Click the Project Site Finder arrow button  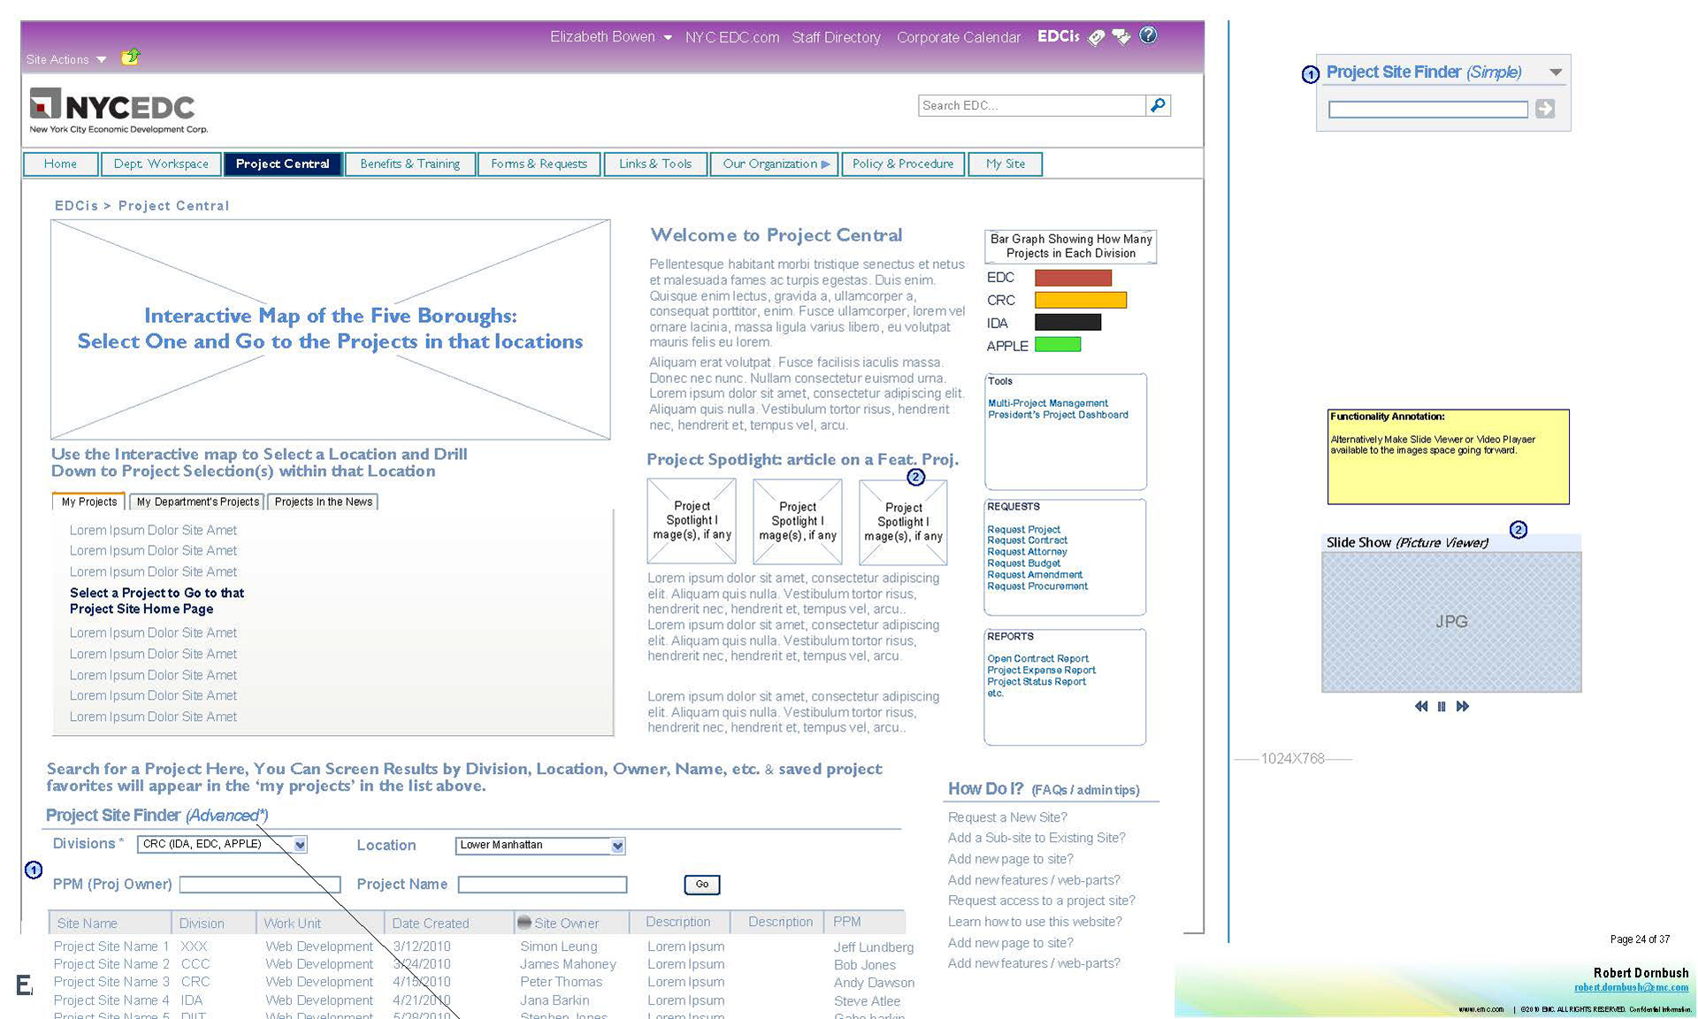pyautogui.click(x=1545, y=109)
